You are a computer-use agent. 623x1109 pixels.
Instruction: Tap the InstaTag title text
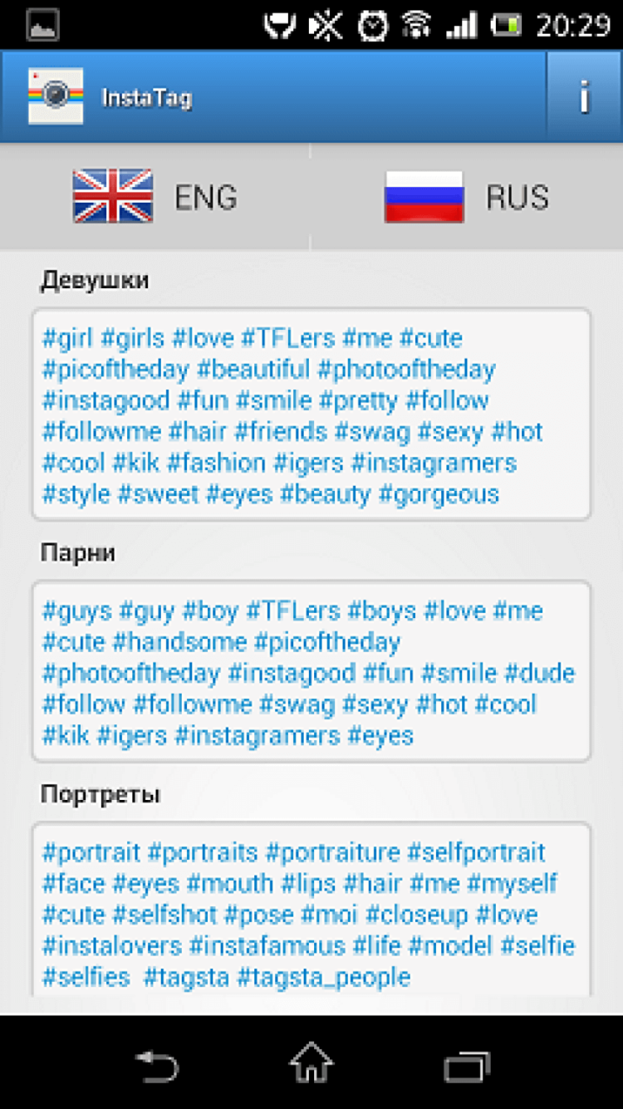(x=147, y=98)
